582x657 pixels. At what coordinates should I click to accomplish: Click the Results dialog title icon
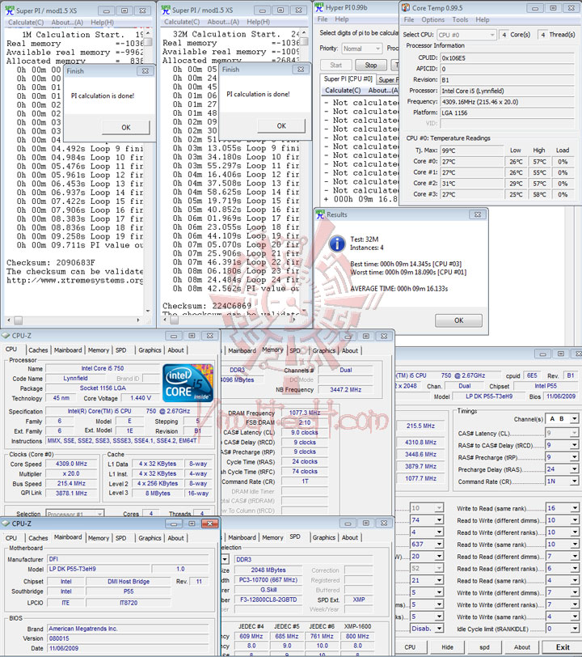click(320, 214)
